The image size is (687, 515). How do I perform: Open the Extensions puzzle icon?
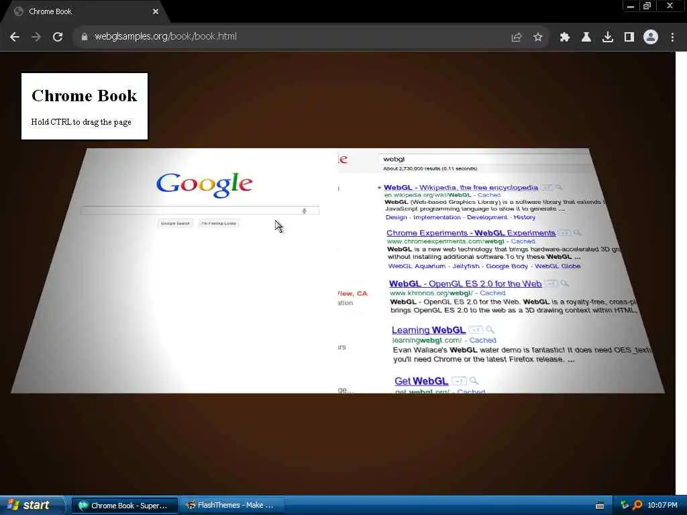[564, 38]
